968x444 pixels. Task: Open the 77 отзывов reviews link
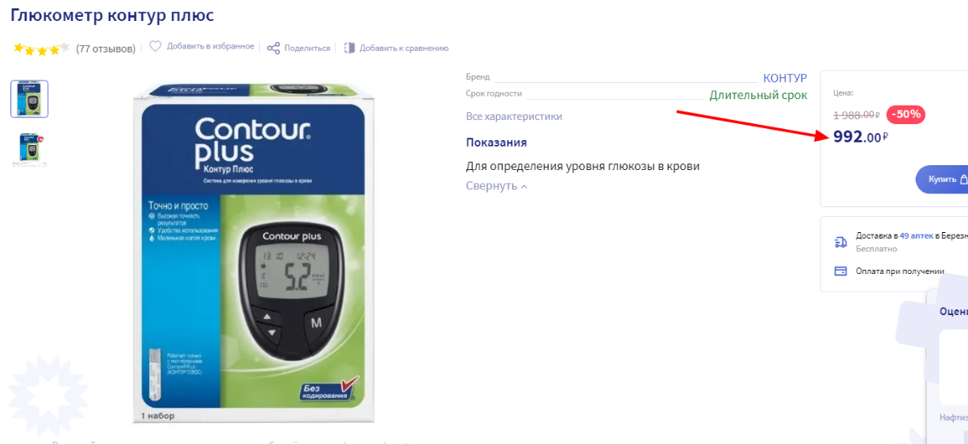pyautogui.click(x=106, y=48)
